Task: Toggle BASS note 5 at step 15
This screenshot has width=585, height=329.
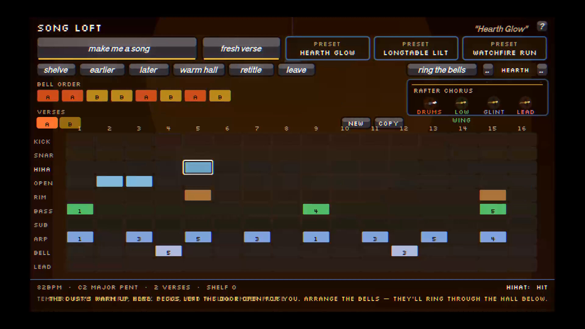Action: [x=493, y=209]
